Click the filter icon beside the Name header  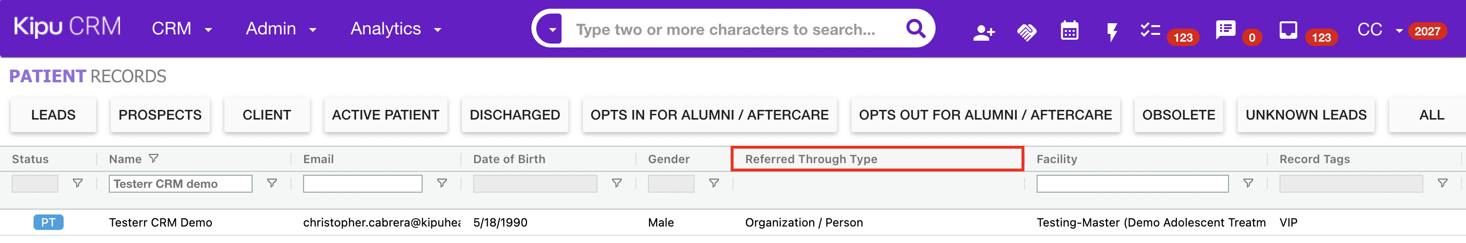pos(153,158)
